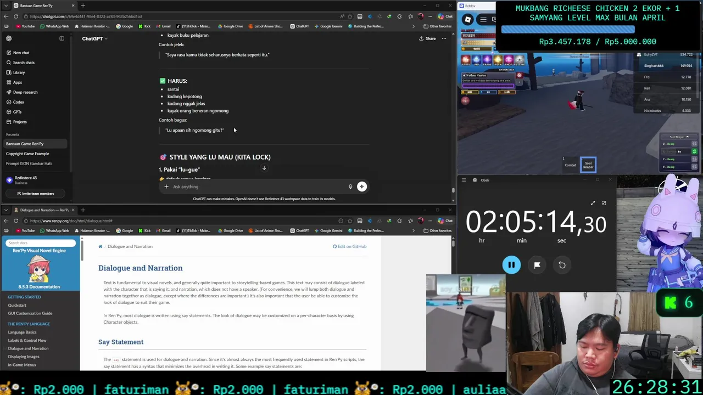Collapse the ChatGPT sidebar
This screenshot has width=703, height=395.
point(62,38)
